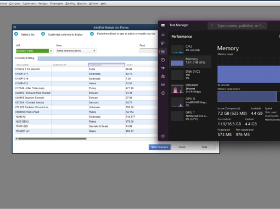Select item '1024612' row name
The width and height of the screenshot is (280, 209).
[x=20, y=117]
